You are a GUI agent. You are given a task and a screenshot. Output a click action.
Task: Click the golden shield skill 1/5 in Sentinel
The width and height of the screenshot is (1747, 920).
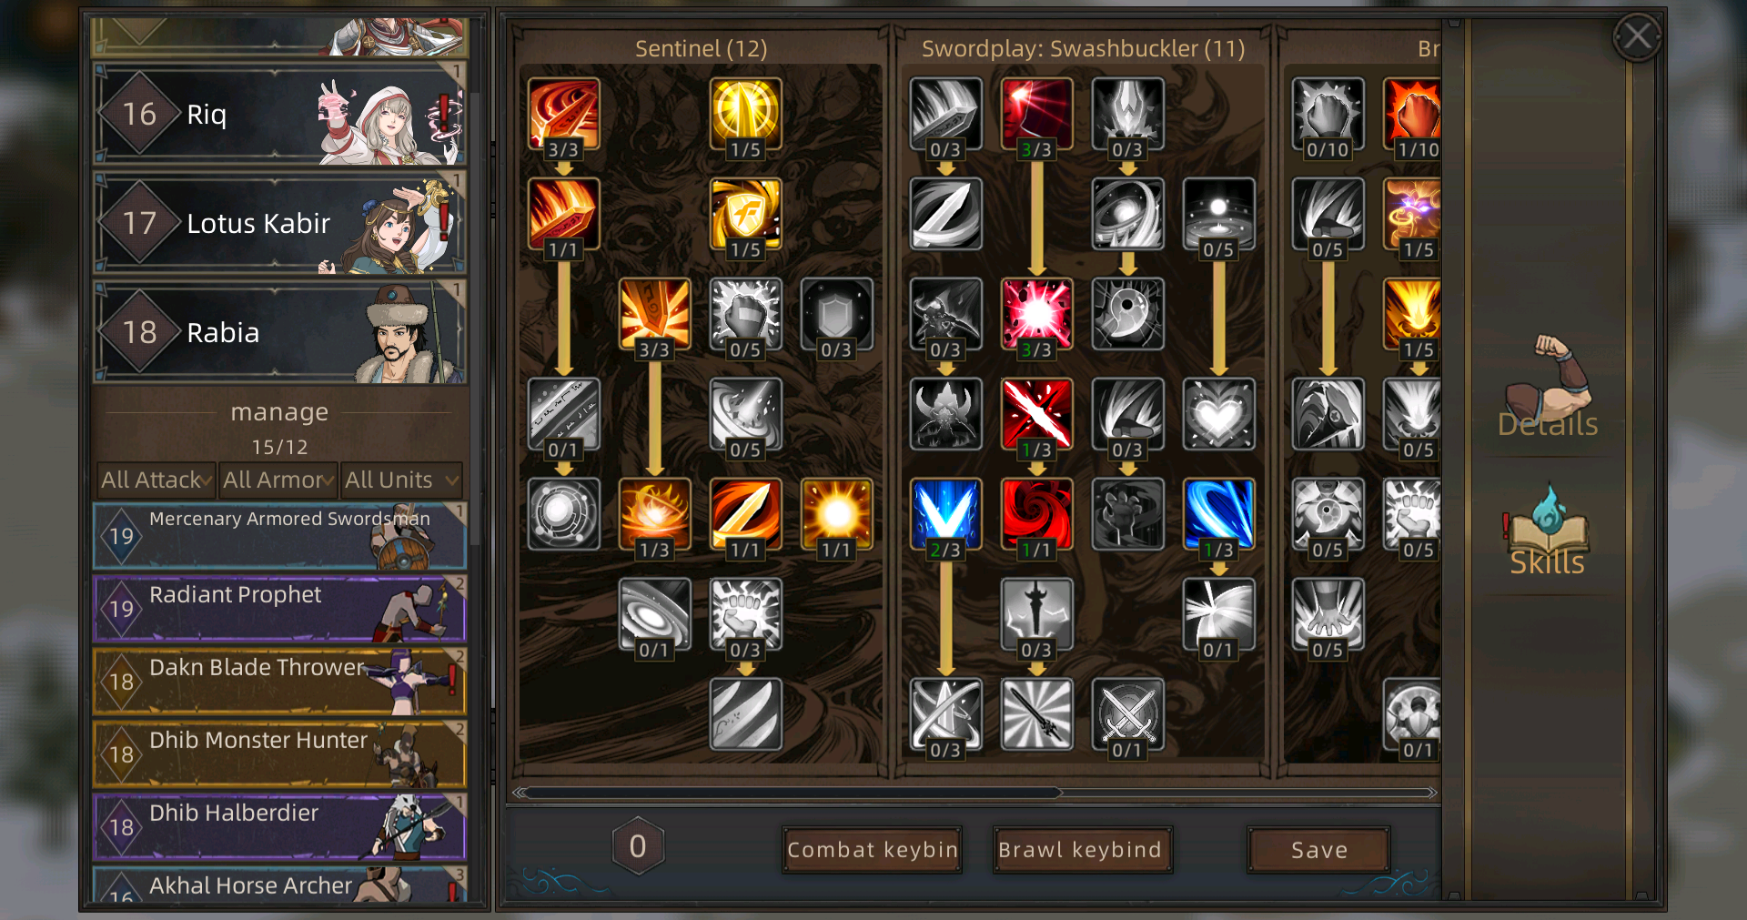[745, 214]
